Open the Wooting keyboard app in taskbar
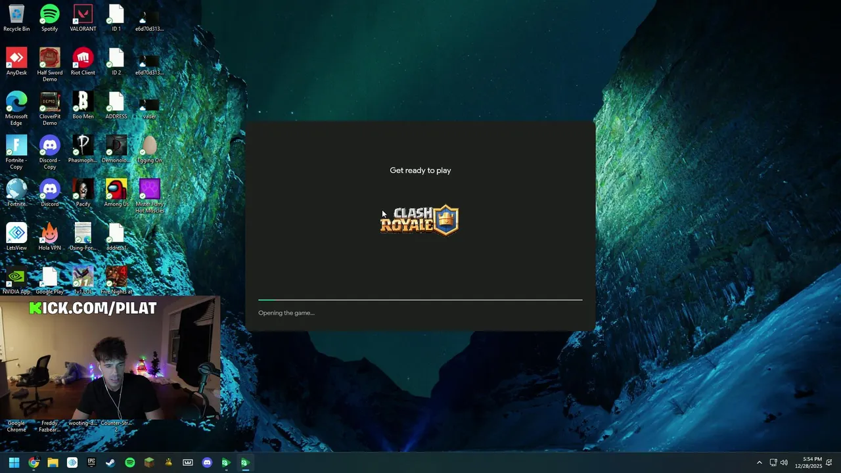The height and width of the screenshot is (473, 841). (188, 462)
